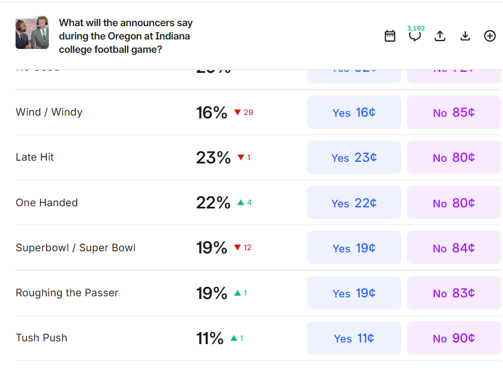Viewport: 503px width, 368px height.
Task: Click the share upload icon
Action: pos(440,36)
